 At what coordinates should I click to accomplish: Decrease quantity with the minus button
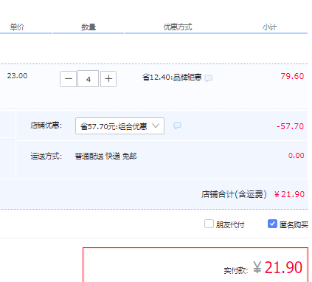(68, 79)
